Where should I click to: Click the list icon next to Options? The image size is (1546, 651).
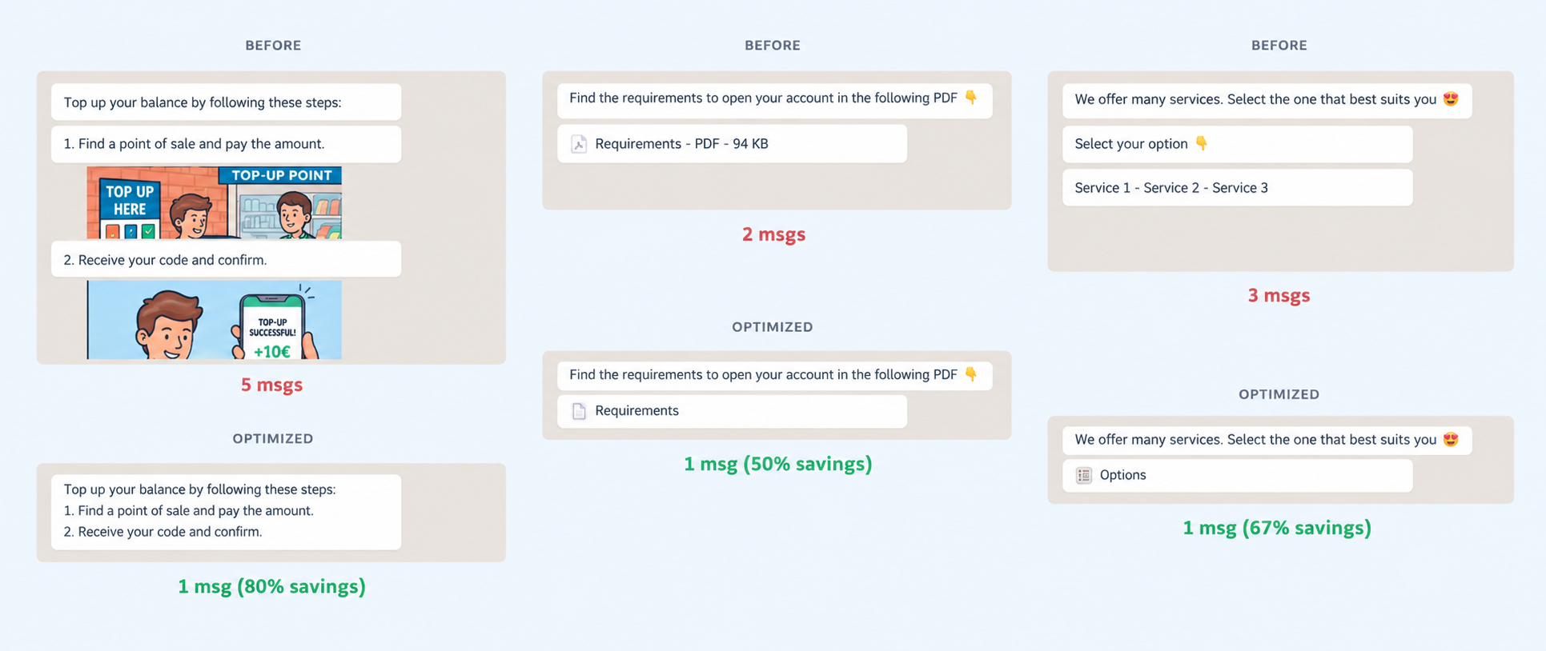[1083, 475]
